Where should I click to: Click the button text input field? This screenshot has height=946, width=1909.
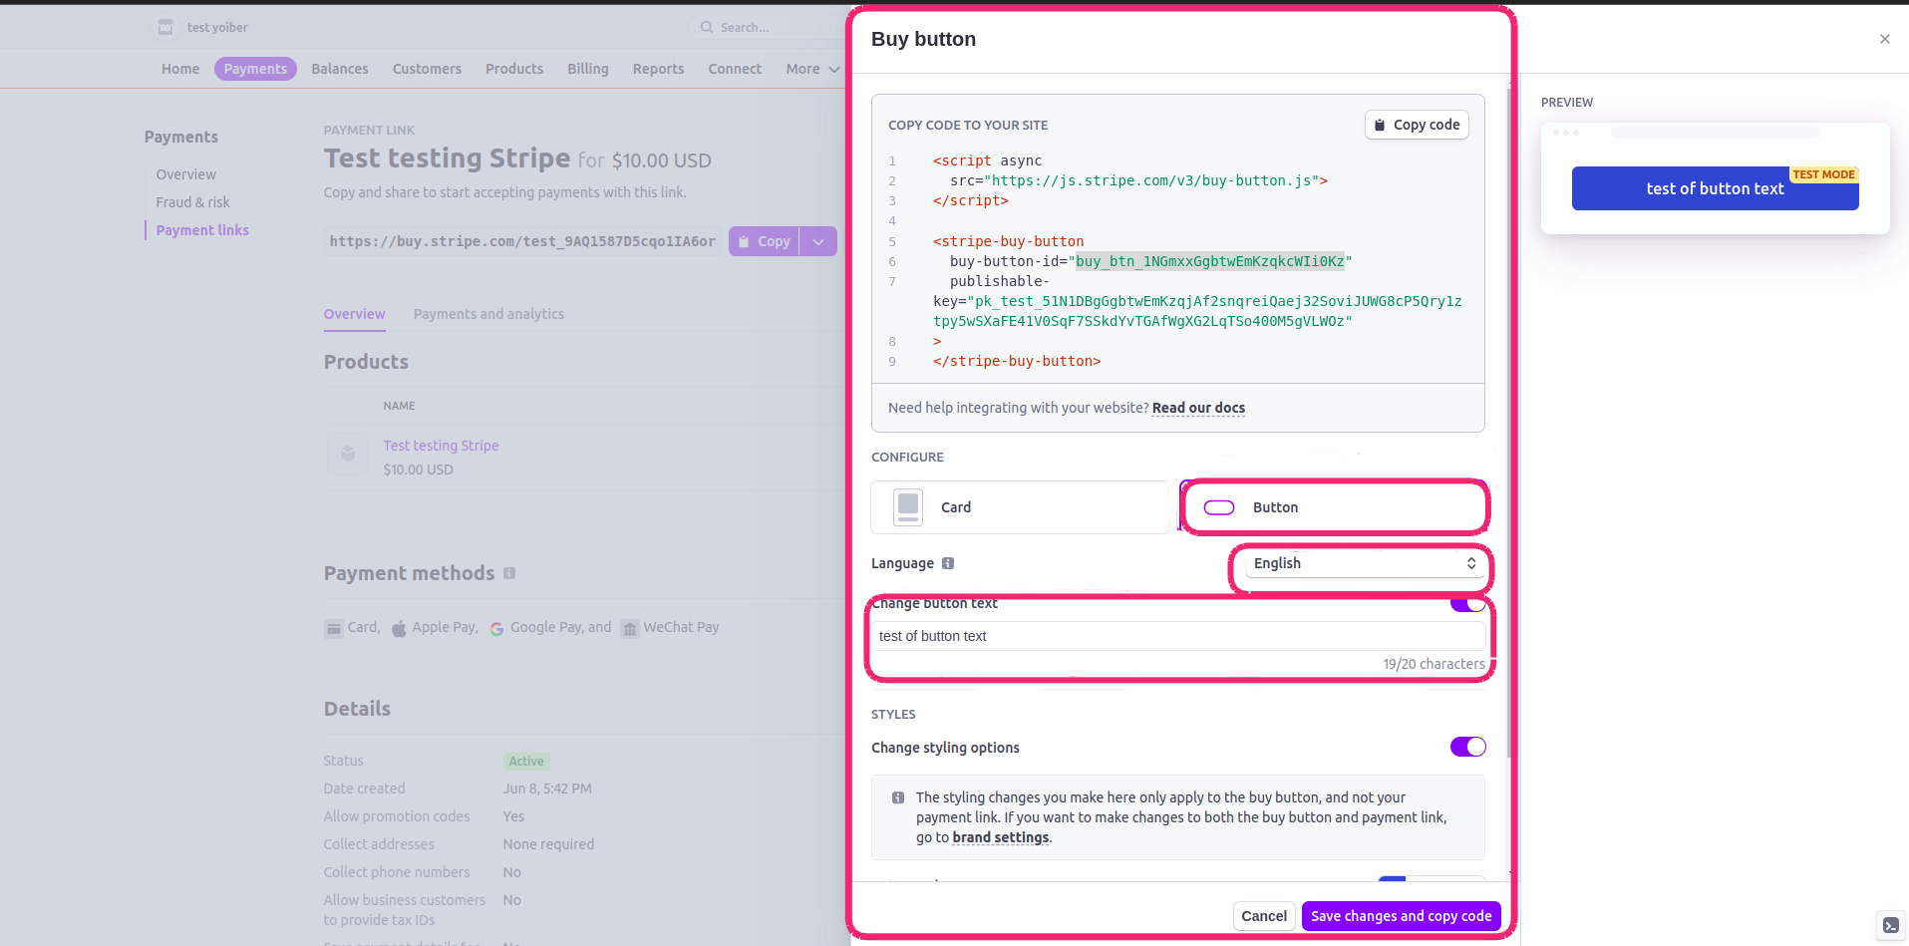coord(1177,636)
